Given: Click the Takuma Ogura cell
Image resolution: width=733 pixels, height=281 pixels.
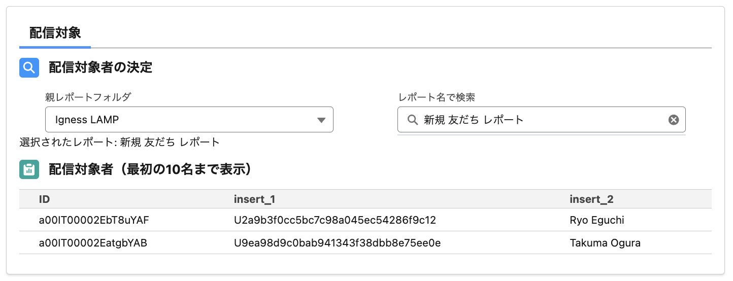Looking at the screenshot, I should tap(605, 243).
